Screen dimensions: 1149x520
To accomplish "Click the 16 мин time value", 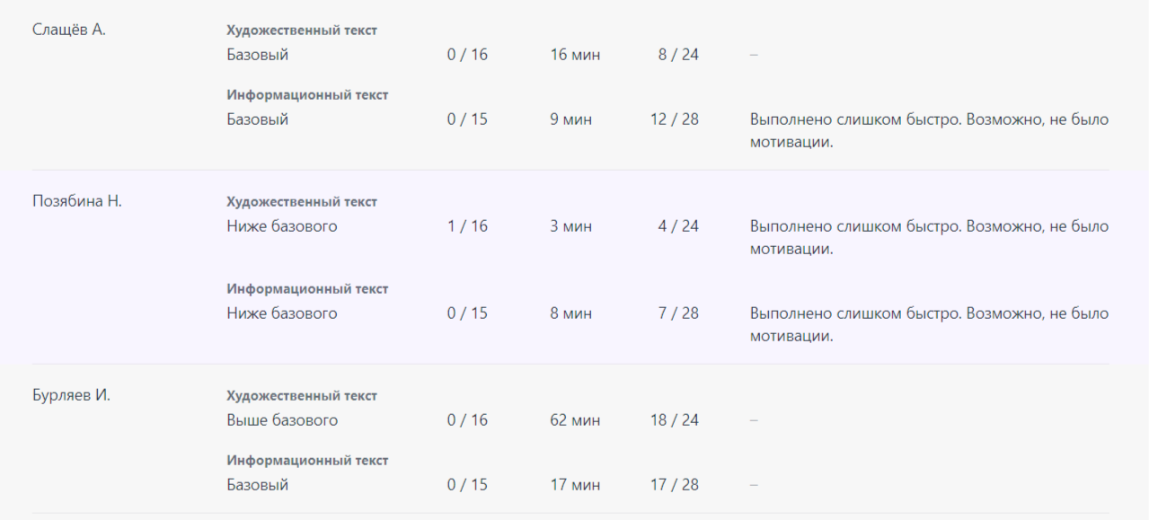I will 575,55.
